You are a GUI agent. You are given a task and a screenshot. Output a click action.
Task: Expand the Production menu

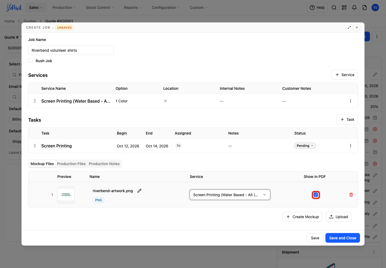pos(64,8)
